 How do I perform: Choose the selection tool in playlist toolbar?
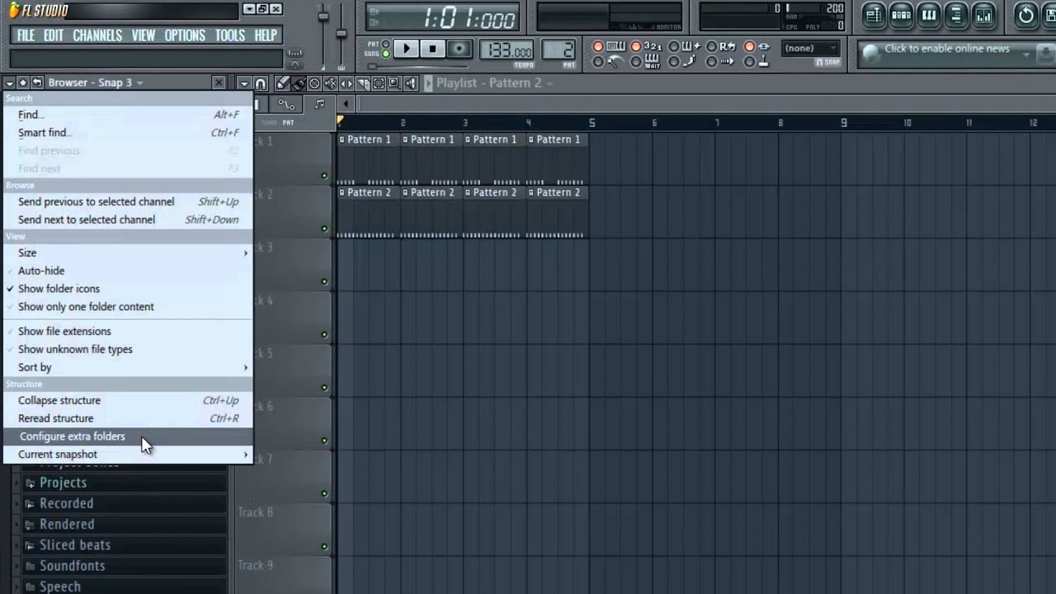[379, 83]
